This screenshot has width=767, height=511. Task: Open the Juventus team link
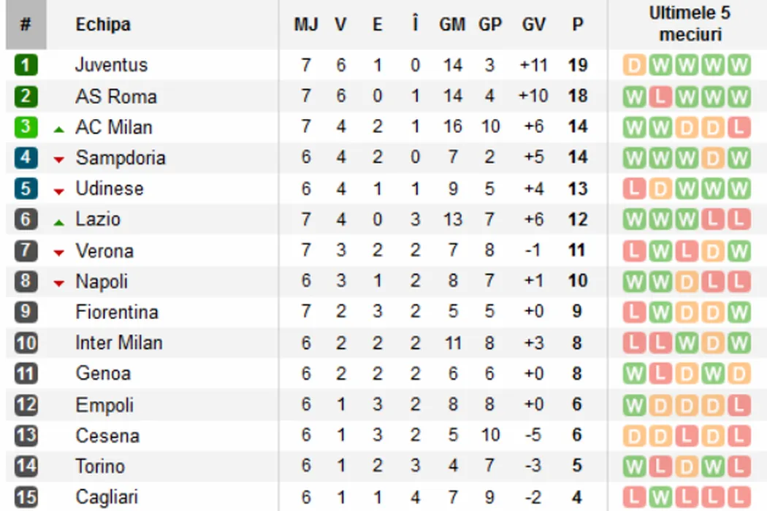coord(111,65)
